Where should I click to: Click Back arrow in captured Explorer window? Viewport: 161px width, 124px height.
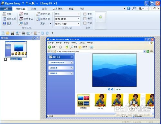point(50,47)
